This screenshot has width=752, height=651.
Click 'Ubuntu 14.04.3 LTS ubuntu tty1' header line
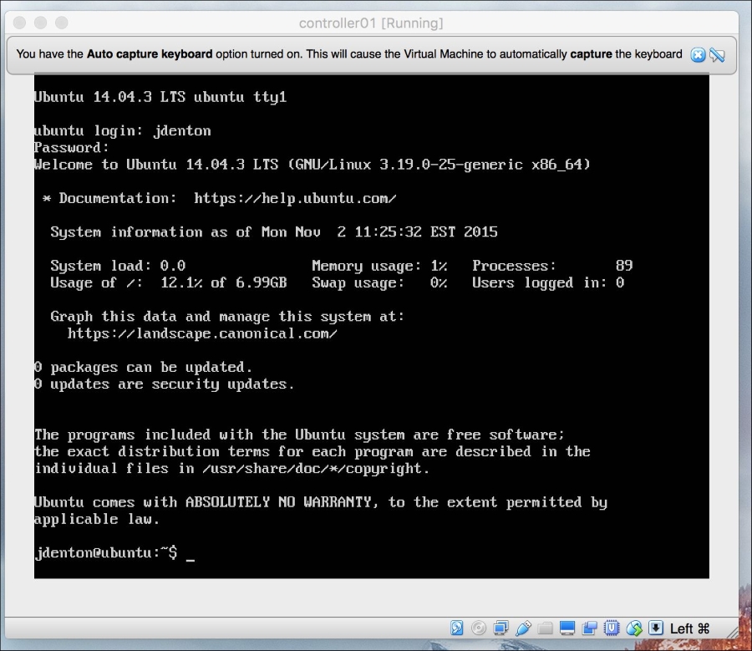[160, 97]
